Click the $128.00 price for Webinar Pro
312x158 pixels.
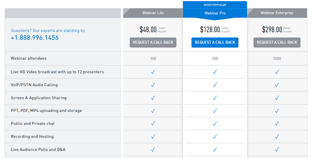210,29
